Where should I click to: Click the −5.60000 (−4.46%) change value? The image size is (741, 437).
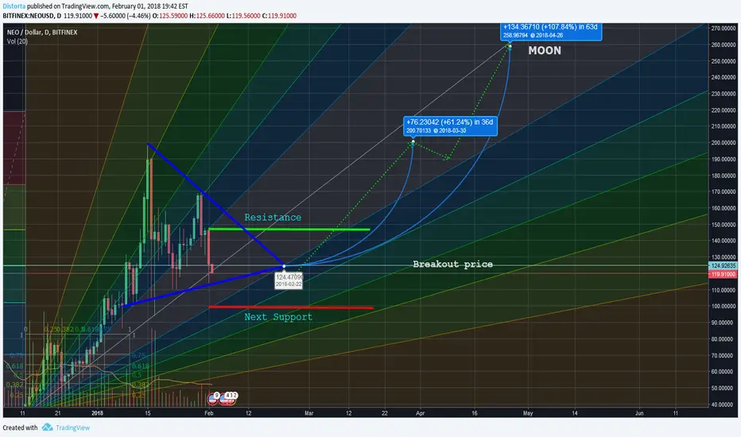[x=126, y=16]
